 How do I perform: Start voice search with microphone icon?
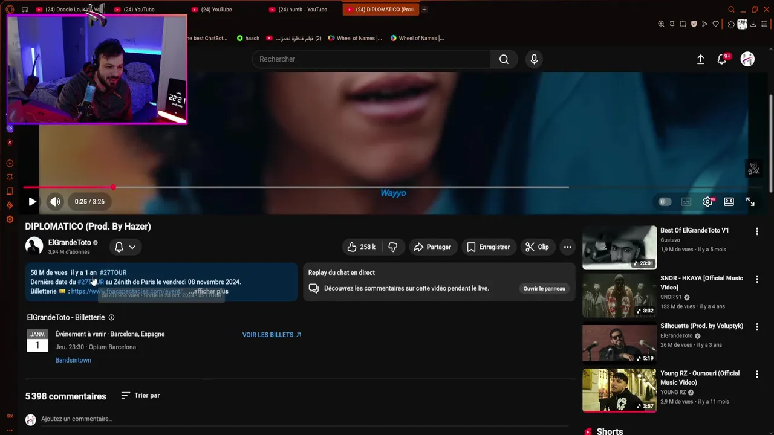click(x=534, y=59)
